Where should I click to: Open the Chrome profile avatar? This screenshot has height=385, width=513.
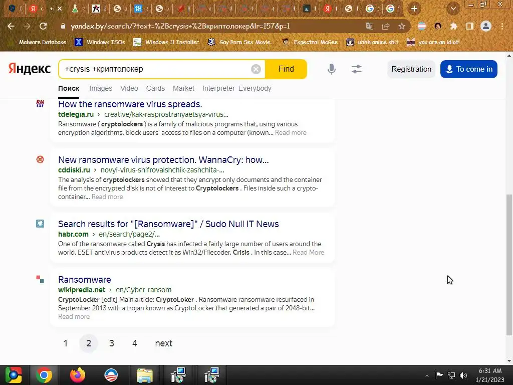pos(486,26)
